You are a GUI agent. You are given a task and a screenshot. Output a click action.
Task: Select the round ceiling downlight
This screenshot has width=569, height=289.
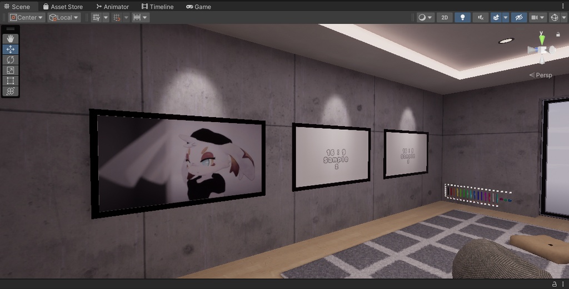pyautogui.click(x=506, y=41)
